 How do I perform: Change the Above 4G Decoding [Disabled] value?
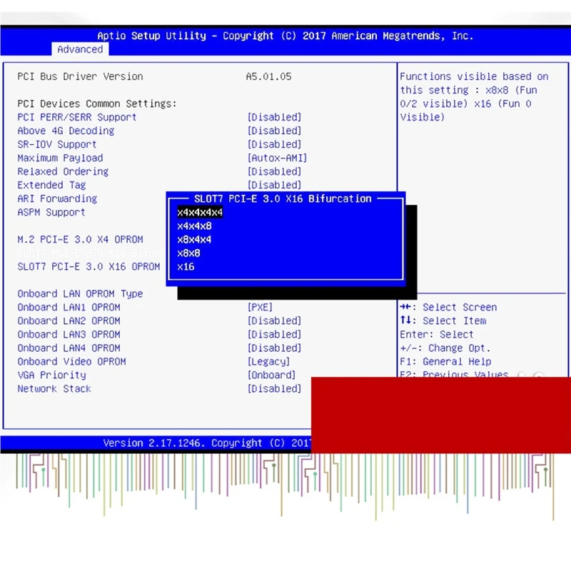275,131
